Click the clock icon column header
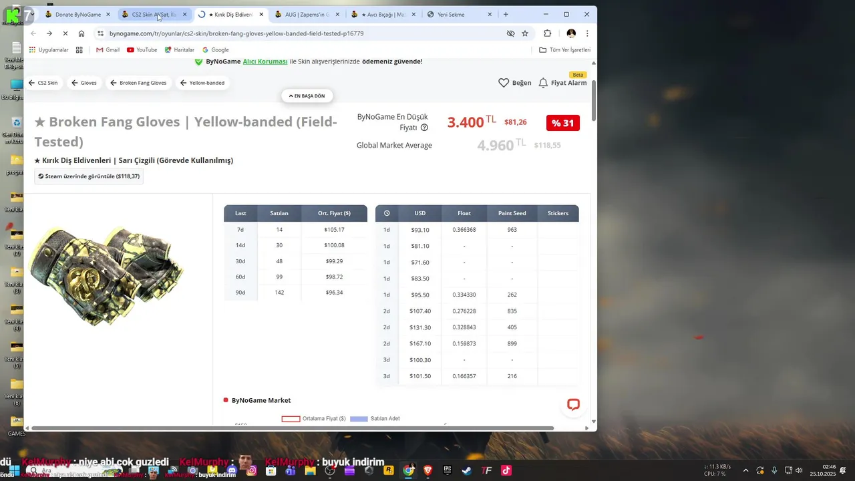This screenshot has width=855, height=481. (387, 213)
